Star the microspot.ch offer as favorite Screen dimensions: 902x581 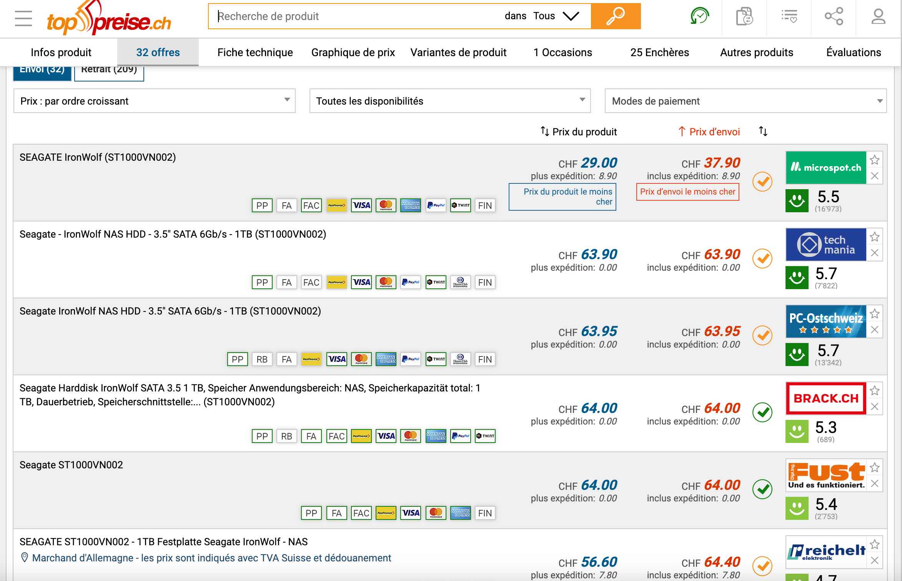(875, 160)
